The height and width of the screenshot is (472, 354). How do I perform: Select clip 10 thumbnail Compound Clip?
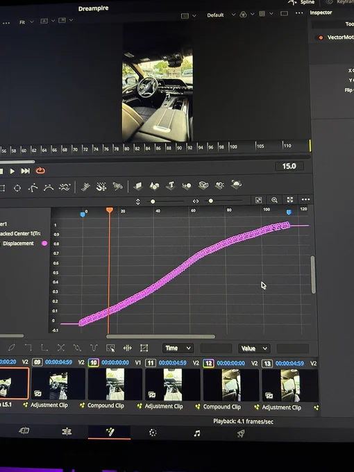click(x=115, y=385)
